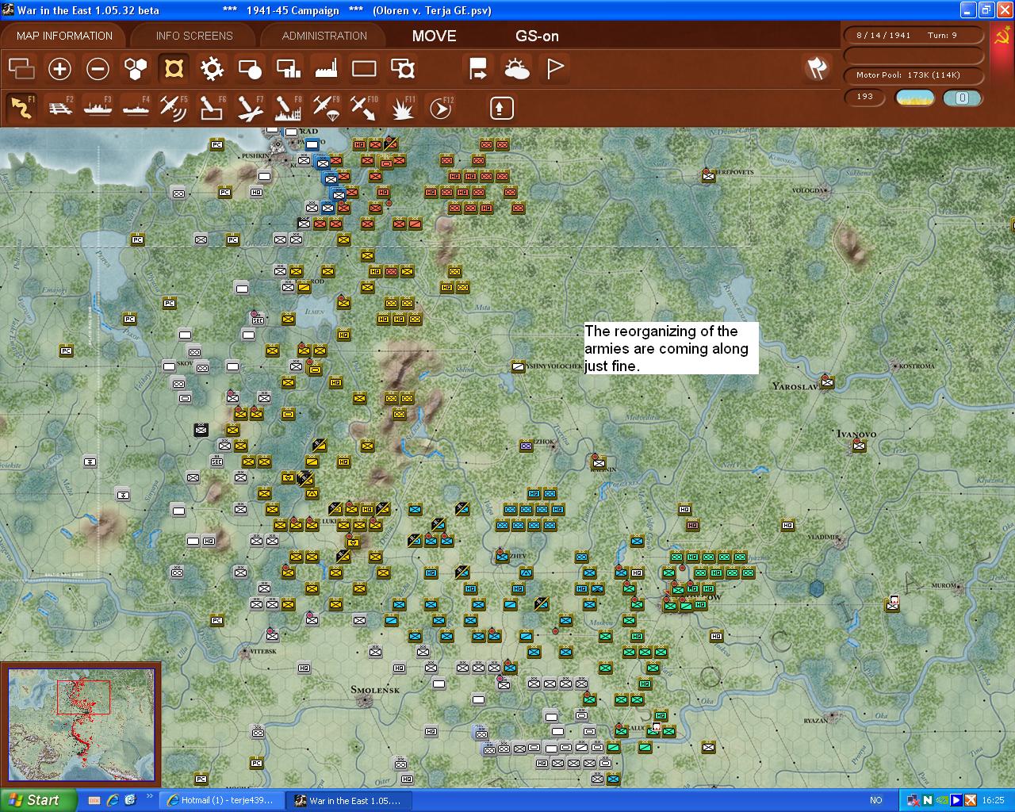Toggle the highlighted unit counters button
The height and width of the screenshot is (812, 1015).
[174, 69]
